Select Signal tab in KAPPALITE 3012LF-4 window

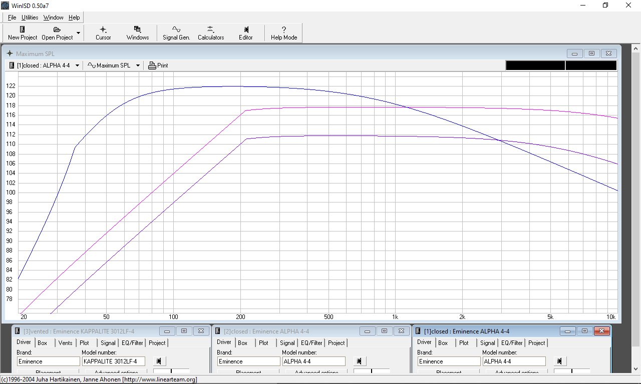108,343
